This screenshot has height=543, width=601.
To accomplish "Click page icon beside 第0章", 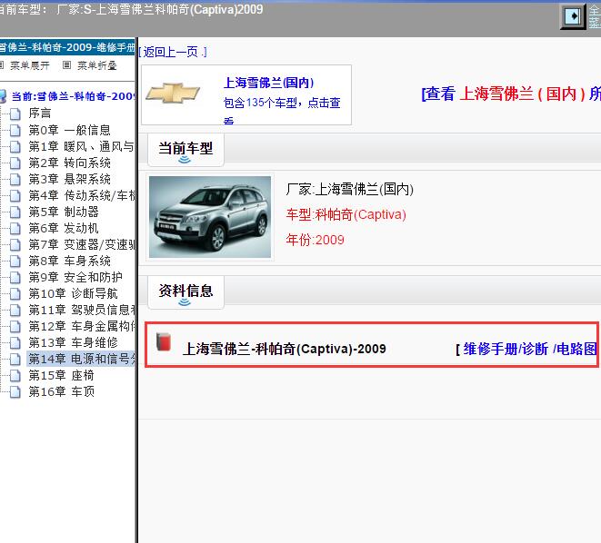I will (15, 130).
